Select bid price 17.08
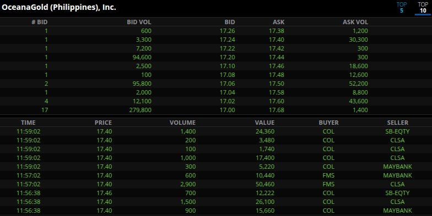The image size is (432, 216). (227, 75)
